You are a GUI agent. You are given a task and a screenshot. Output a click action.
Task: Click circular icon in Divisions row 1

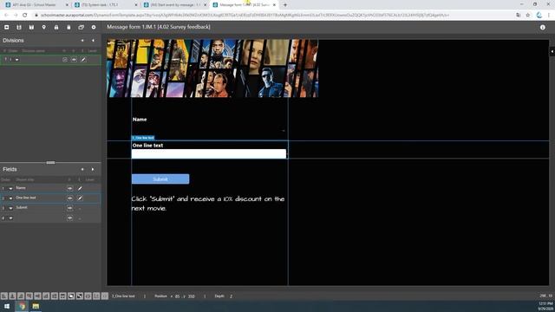(x=65, y=60)
